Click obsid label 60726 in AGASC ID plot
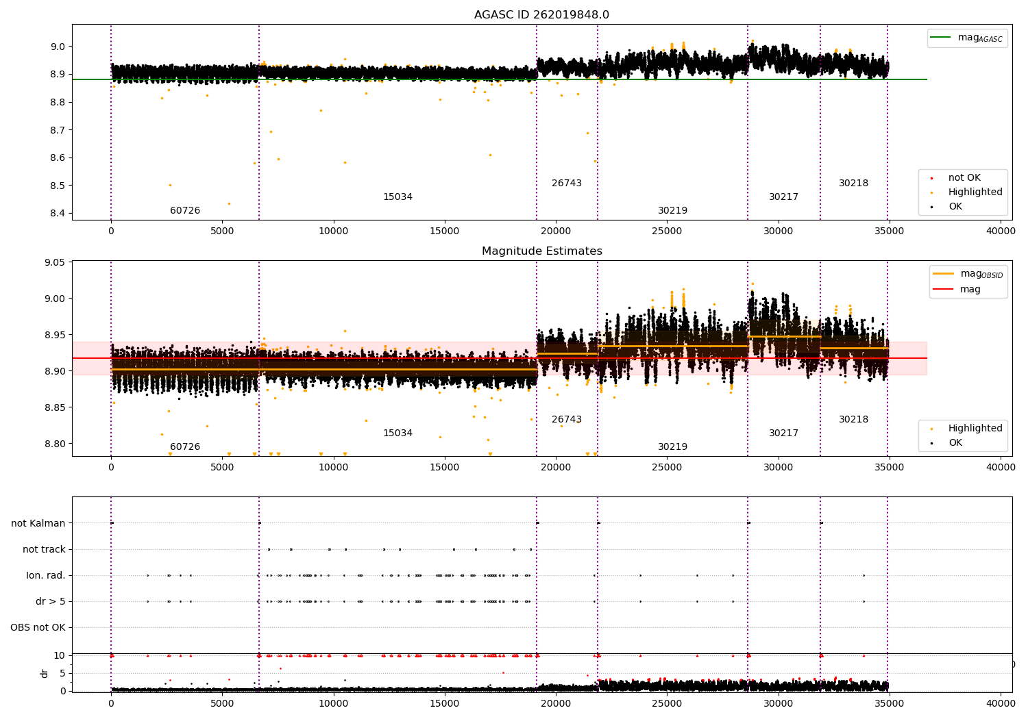The width and height of the screenshot is (1028, 719). pos(185,211)
